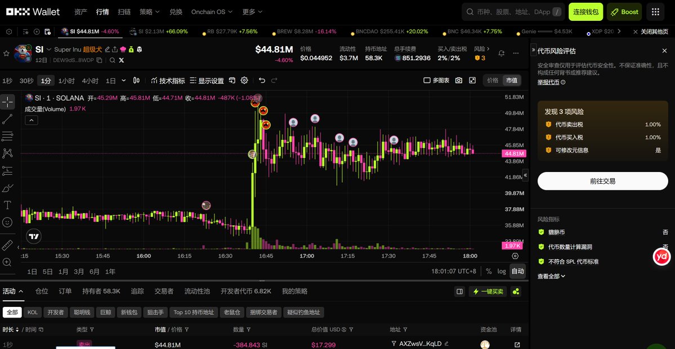Select the 1秒 interval

pos(7,80)
